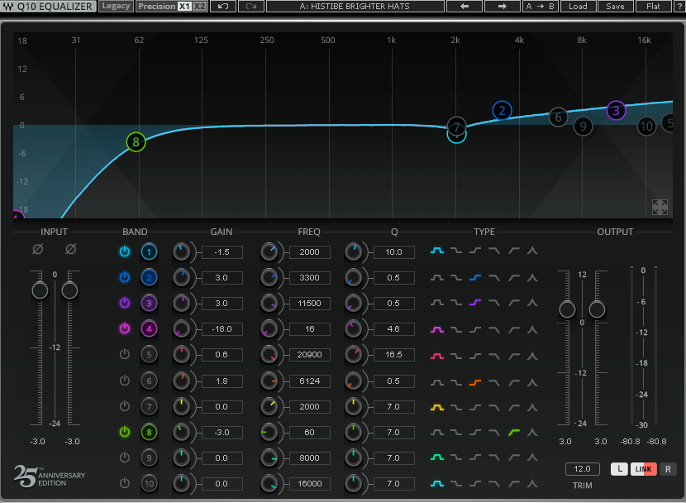This screenshot has height=503, width=686.
Task: Click band 2 frequency field 3300
Action: click(309, 277)
